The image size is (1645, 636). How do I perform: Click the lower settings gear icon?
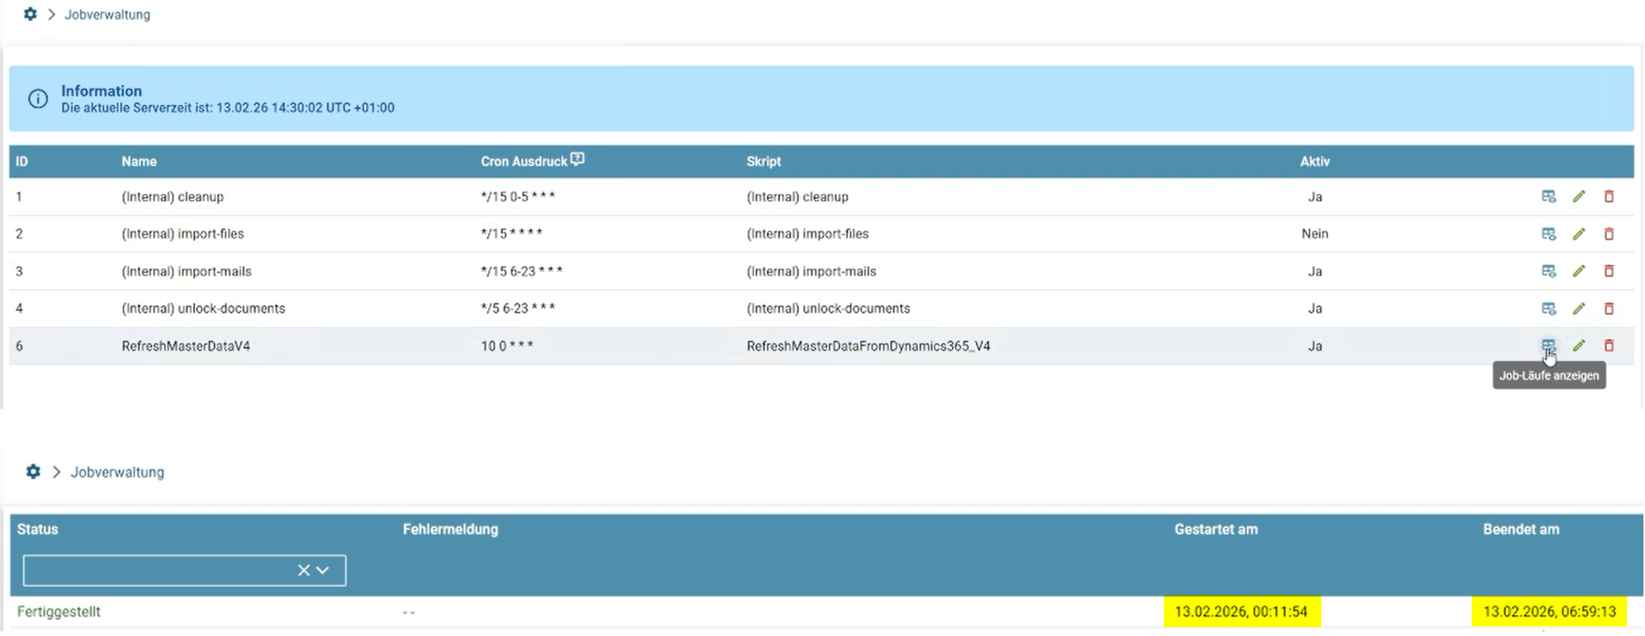tap(33, 471)
